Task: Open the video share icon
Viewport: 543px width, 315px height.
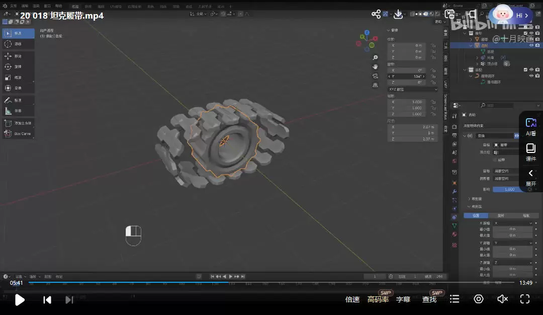Action: tap(376, 14)
